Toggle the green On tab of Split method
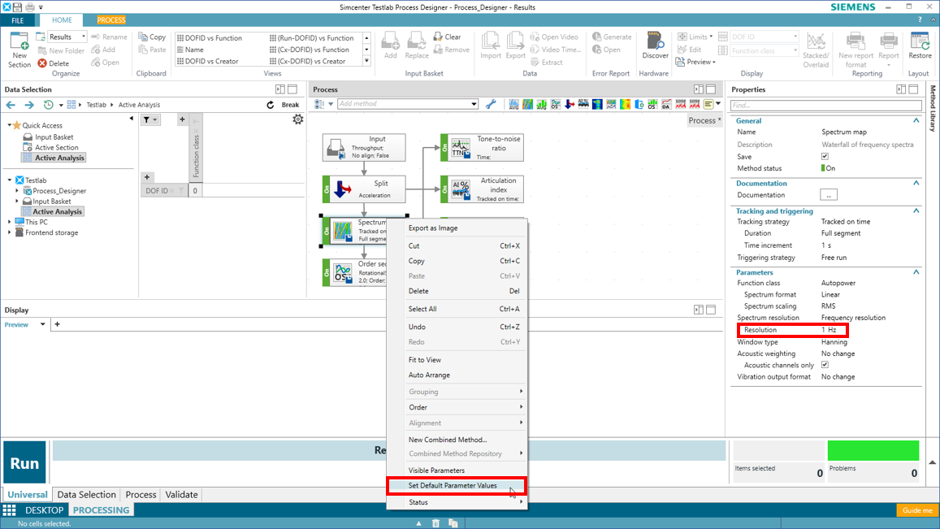The width and height of the screenshot is (940, 529). coord(327,189)
